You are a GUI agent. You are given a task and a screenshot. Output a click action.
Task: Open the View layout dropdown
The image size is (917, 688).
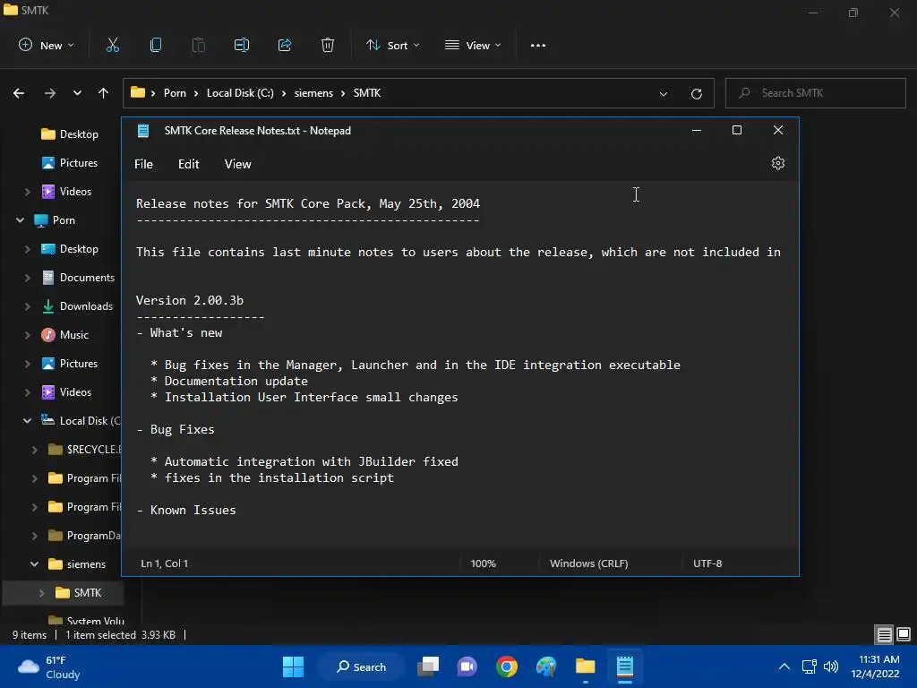point(473,45)
